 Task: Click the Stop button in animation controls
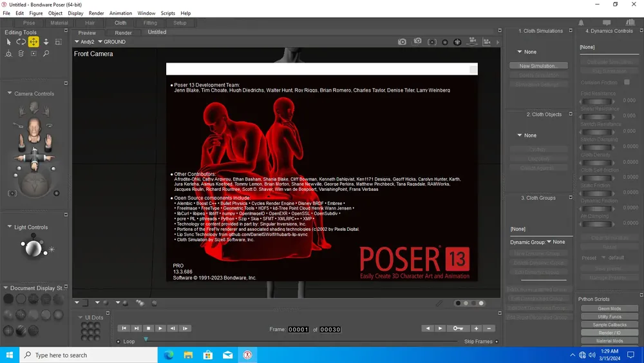(148, 328)
